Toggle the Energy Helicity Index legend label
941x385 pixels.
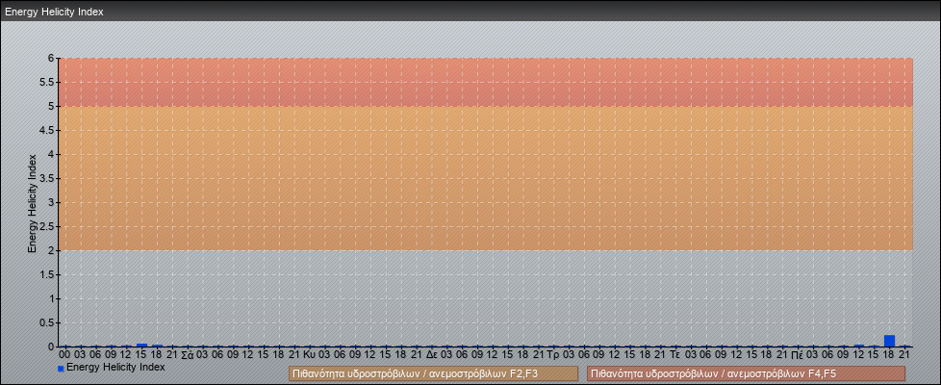[115, 367]
